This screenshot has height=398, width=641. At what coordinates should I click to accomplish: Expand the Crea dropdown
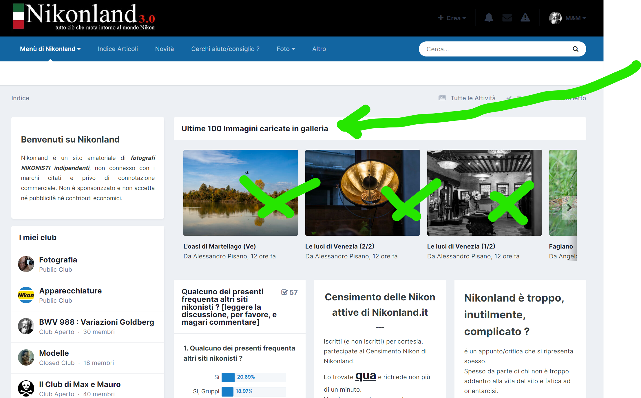[452, 18]
